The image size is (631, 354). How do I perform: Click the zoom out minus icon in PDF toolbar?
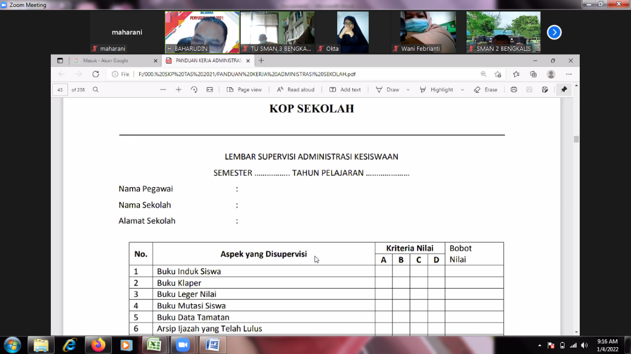point(163,90)
